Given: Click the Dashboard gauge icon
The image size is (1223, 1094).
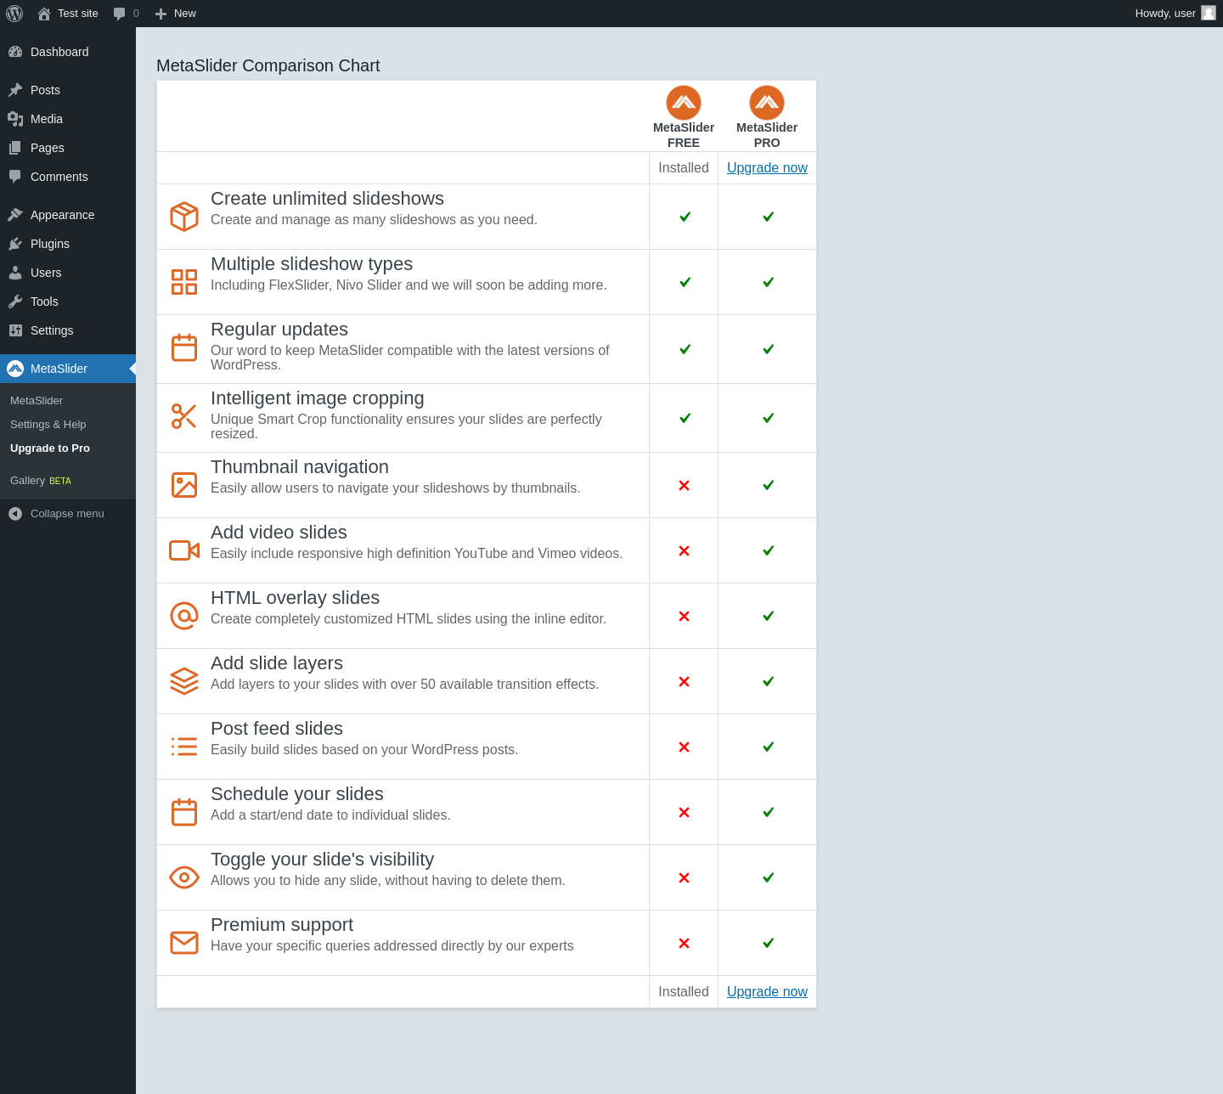Looking at the screenshot, I should (x=15, y=52).
